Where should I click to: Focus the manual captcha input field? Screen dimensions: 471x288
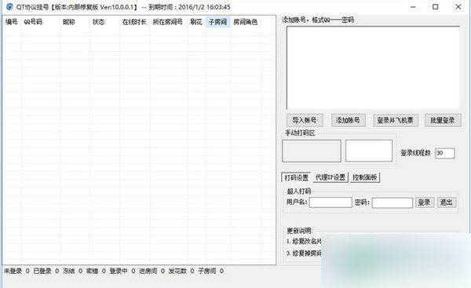369,151
